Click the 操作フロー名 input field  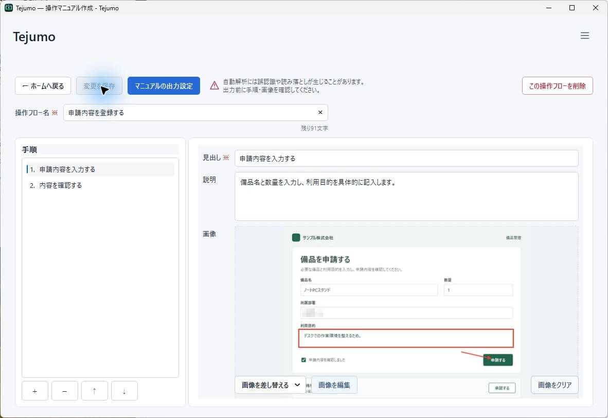195,113
